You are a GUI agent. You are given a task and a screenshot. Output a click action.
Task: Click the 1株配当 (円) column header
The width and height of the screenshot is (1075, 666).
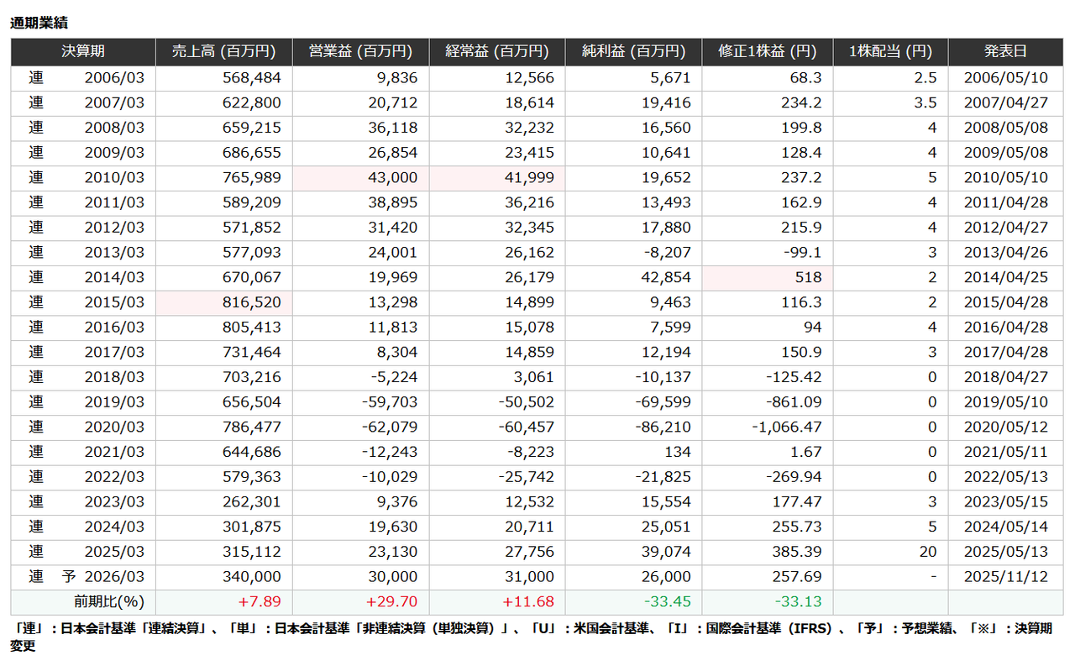point(890,52)
